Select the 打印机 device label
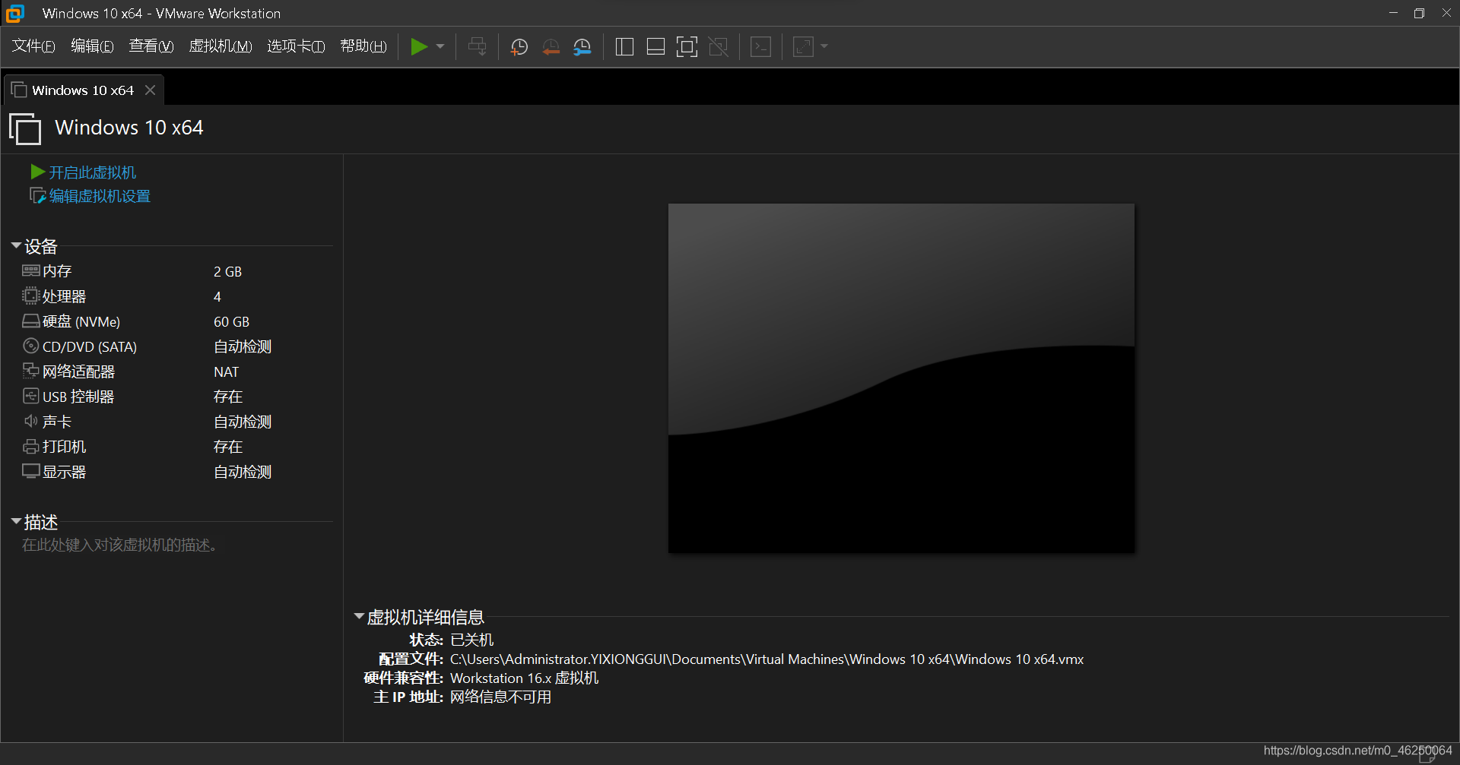Screen dimensions: 1460x765 point(64,447)
